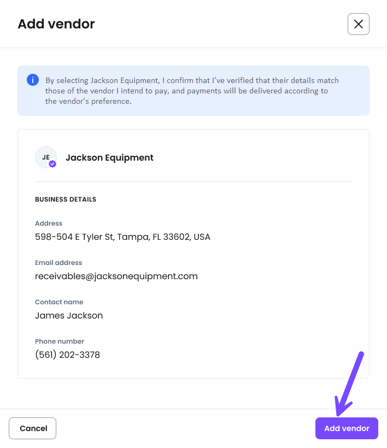Click the receivables@jacksonequipment.com email
The image size is (387, 448).
tap(116, 276)
